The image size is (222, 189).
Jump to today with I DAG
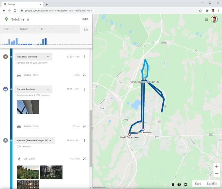pyautogui.click(x=85, y=19)
